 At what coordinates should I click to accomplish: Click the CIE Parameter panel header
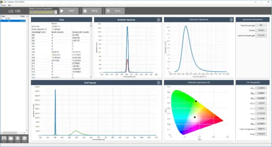click(x=253, y=82)
